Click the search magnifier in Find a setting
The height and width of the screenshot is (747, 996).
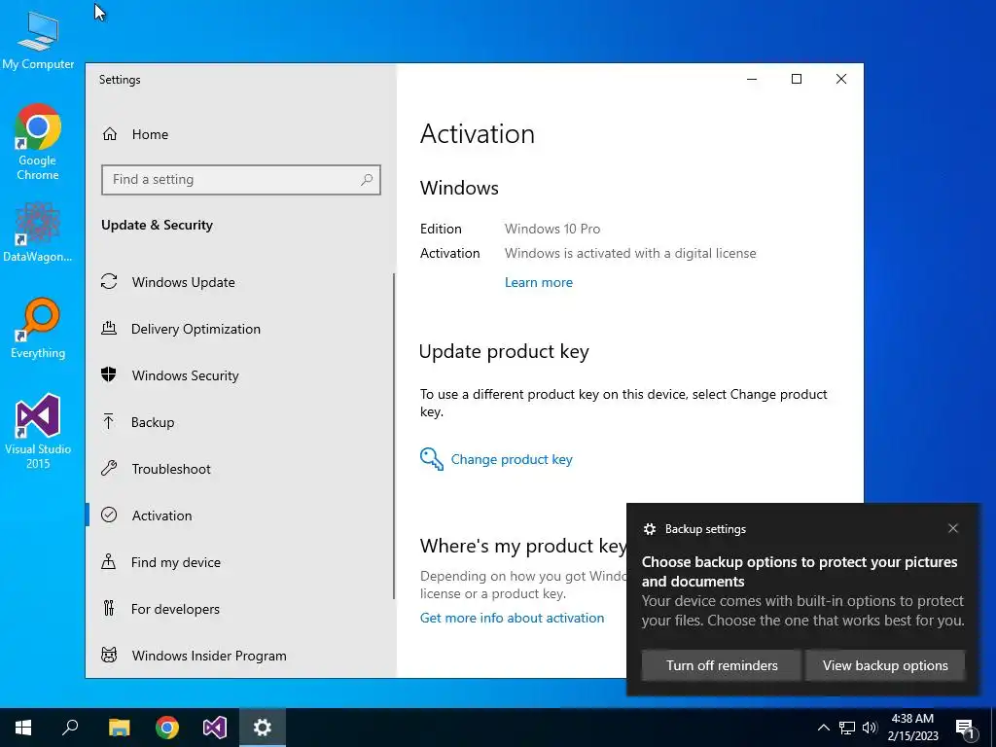367,180
